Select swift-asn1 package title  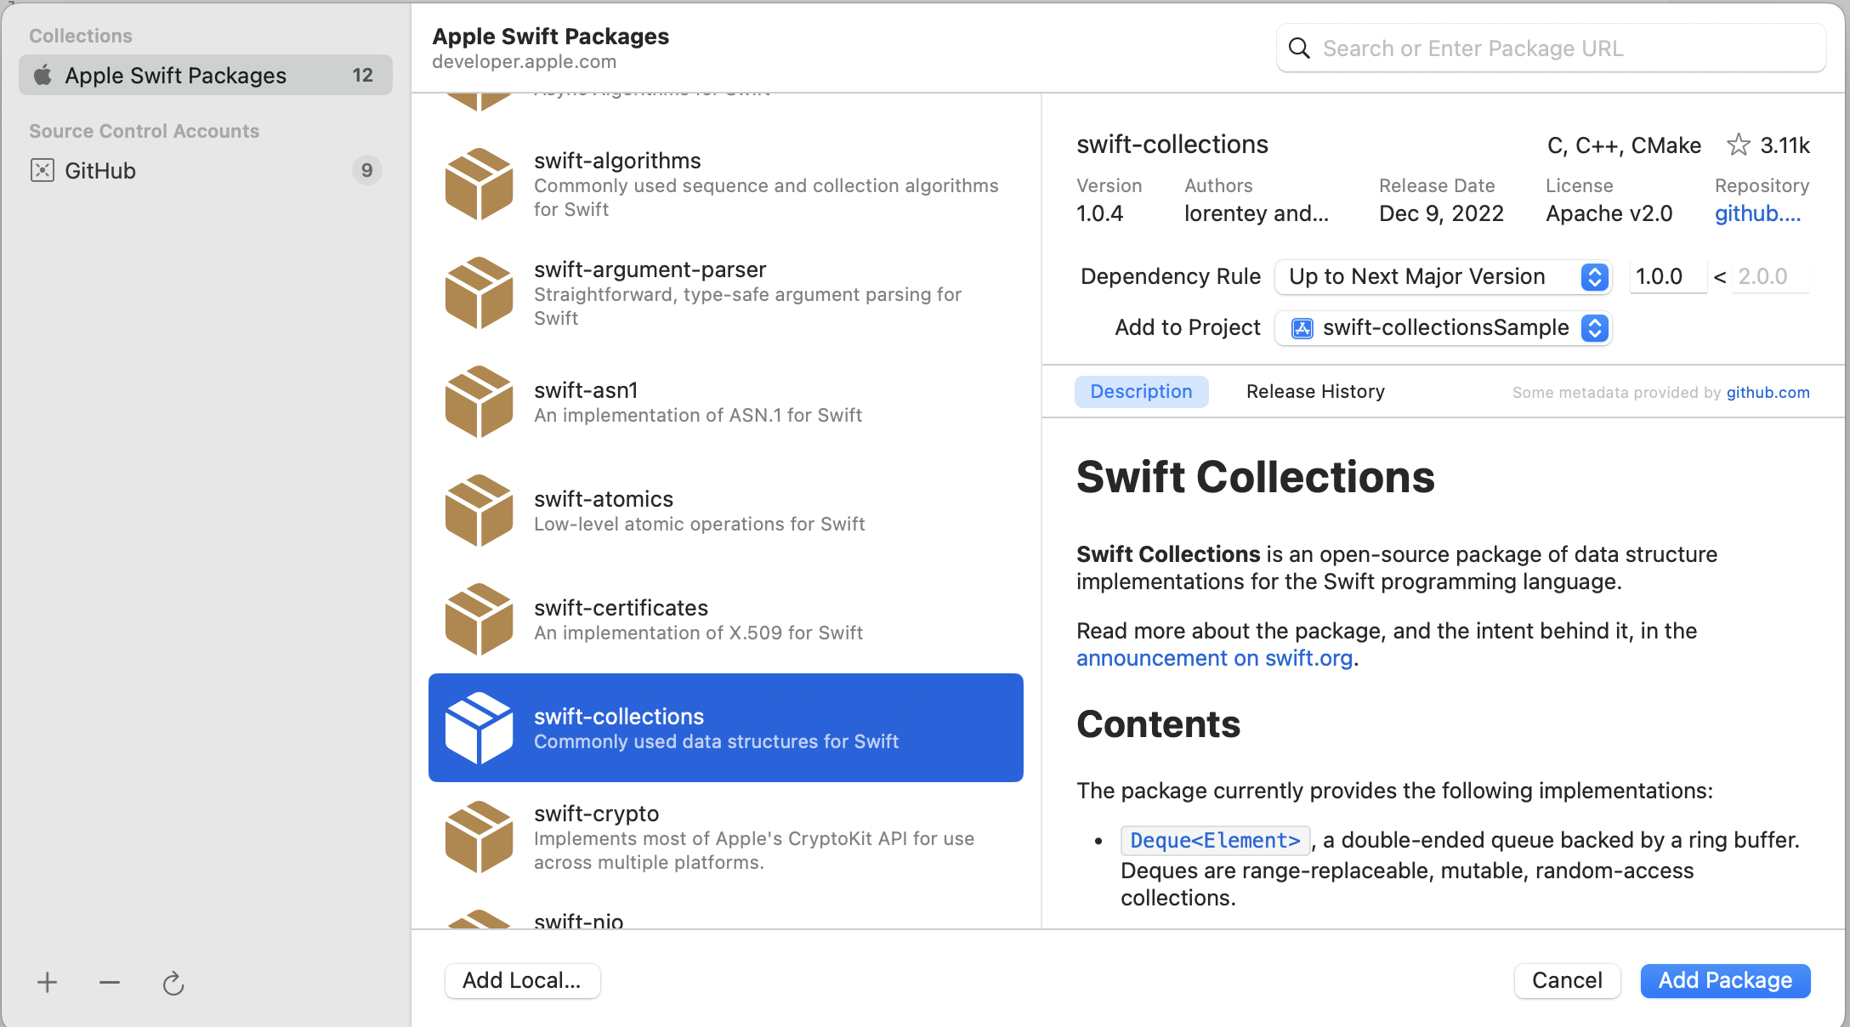point(586,390)
